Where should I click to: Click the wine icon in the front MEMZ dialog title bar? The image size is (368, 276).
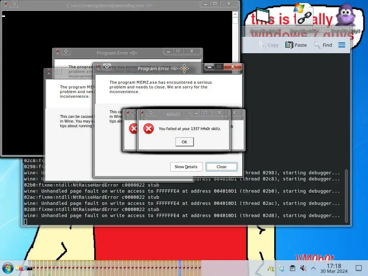(x=142, y=112)
